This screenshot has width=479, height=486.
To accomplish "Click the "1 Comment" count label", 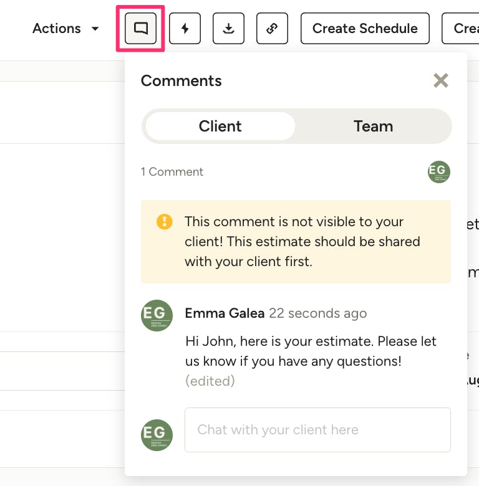I will tap(172, 172).
